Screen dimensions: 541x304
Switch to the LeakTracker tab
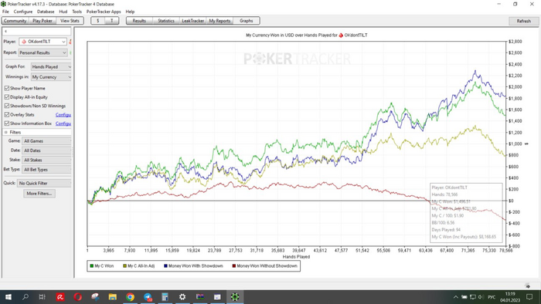193,21
